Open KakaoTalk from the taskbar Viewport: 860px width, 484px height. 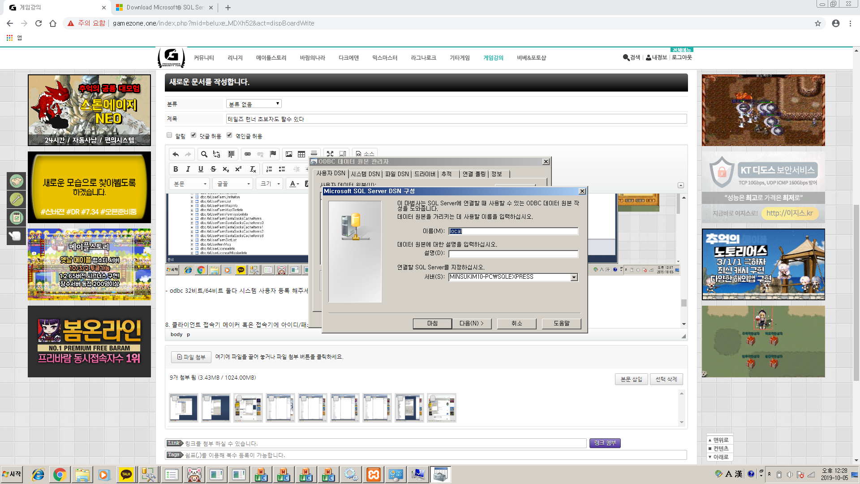126,475
